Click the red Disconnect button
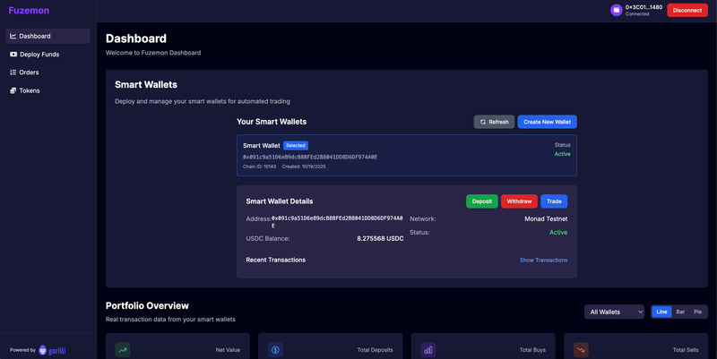The image size is (717, 359). [x=687, y=10]
